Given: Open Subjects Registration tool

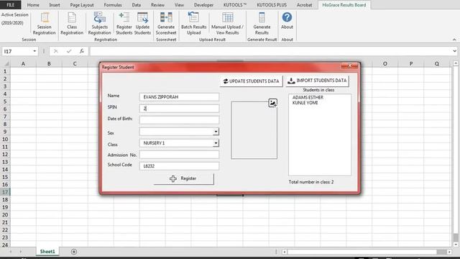Looking at the screenshot, I should click(99, 24).
